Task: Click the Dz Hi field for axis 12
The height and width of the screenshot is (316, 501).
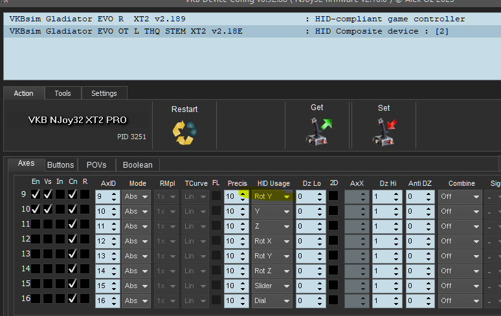Action: (388, 242)
